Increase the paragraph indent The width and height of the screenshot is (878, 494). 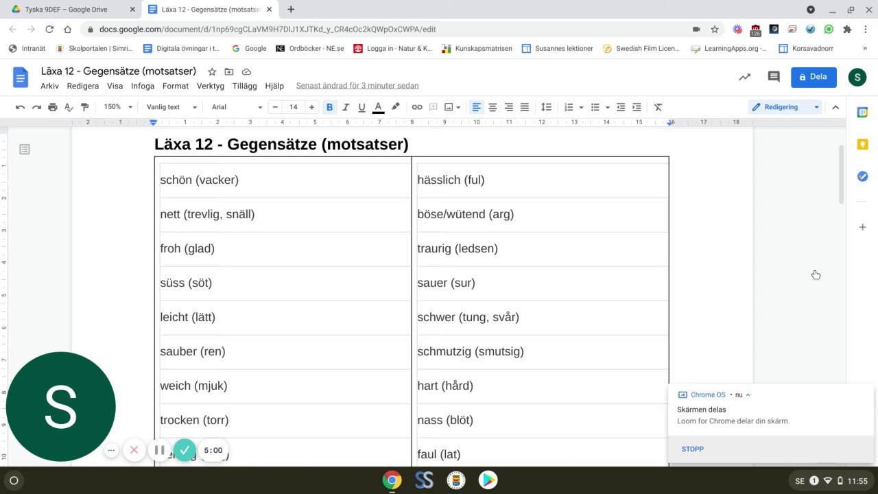point(637,107)
